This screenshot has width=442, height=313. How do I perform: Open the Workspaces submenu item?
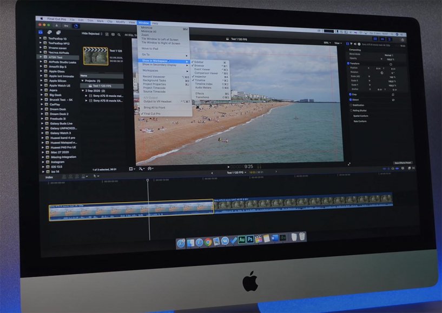point(165,71)
